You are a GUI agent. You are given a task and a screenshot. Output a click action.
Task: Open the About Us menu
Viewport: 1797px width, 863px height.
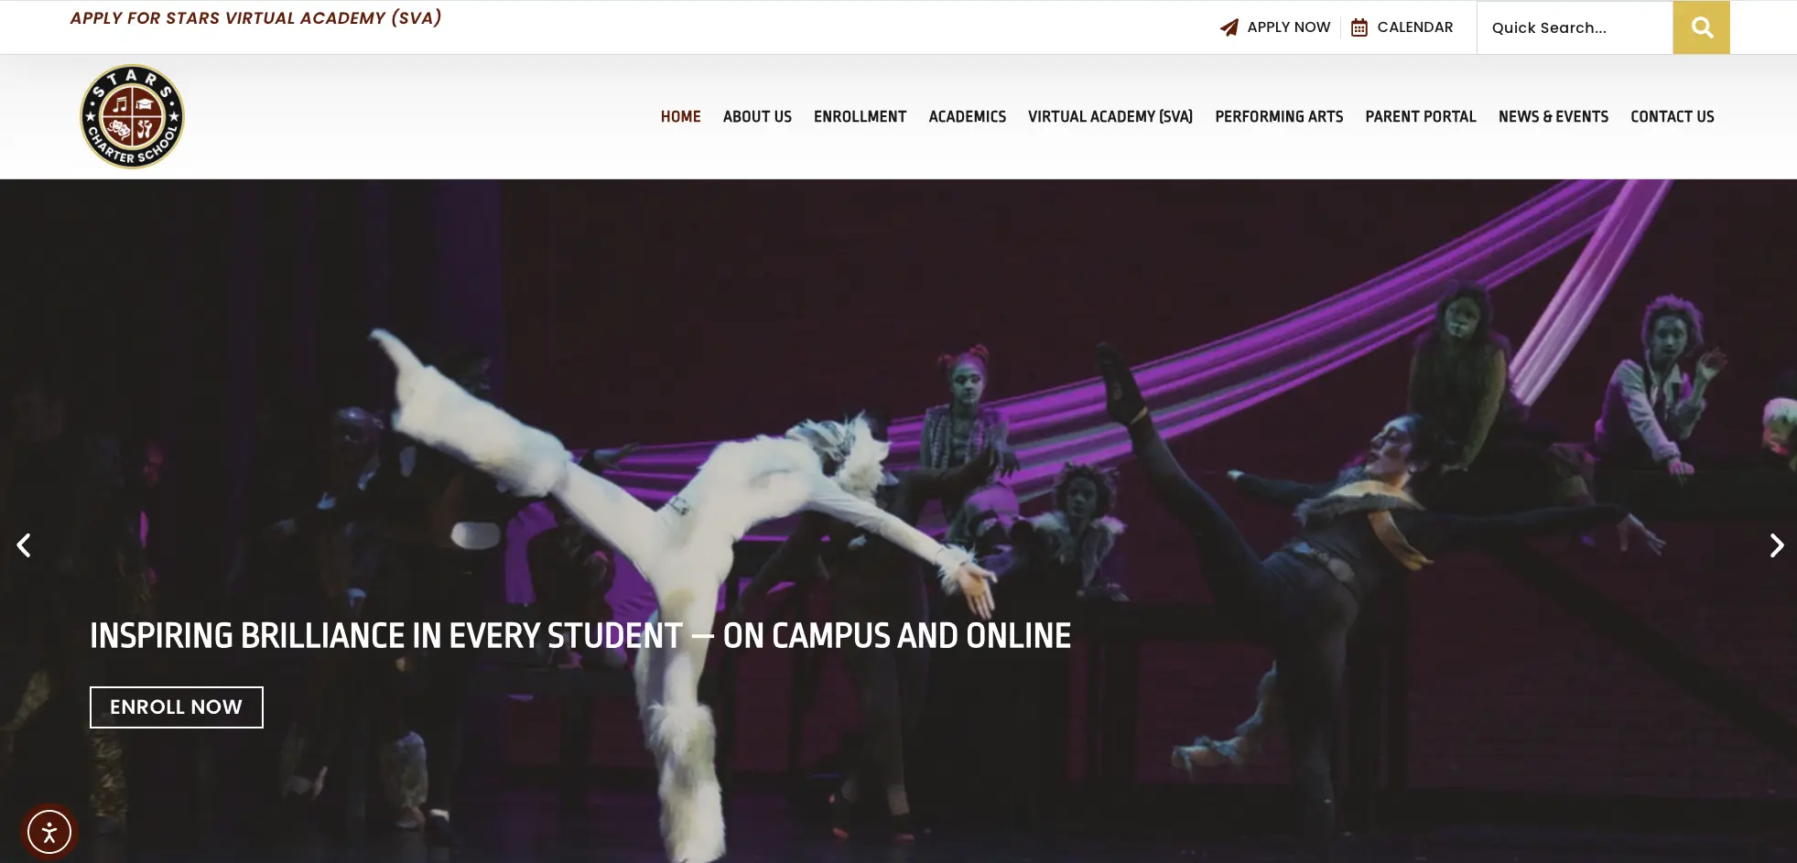(757, 116)
